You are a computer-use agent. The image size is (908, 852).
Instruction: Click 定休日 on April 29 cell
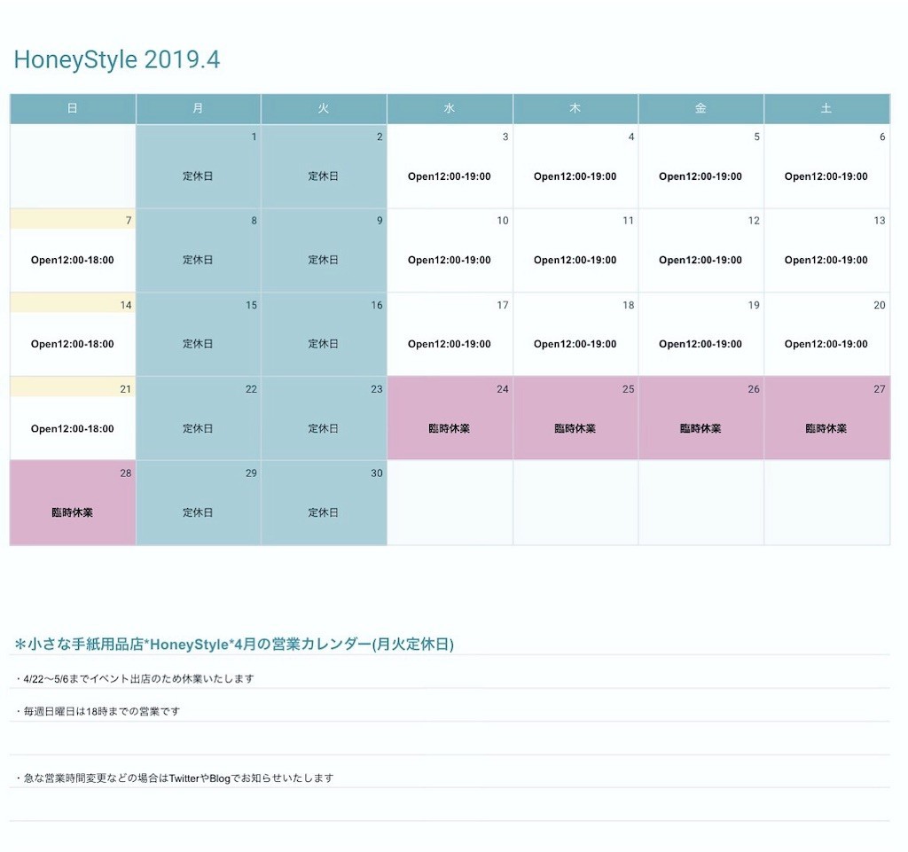(198, 512)
